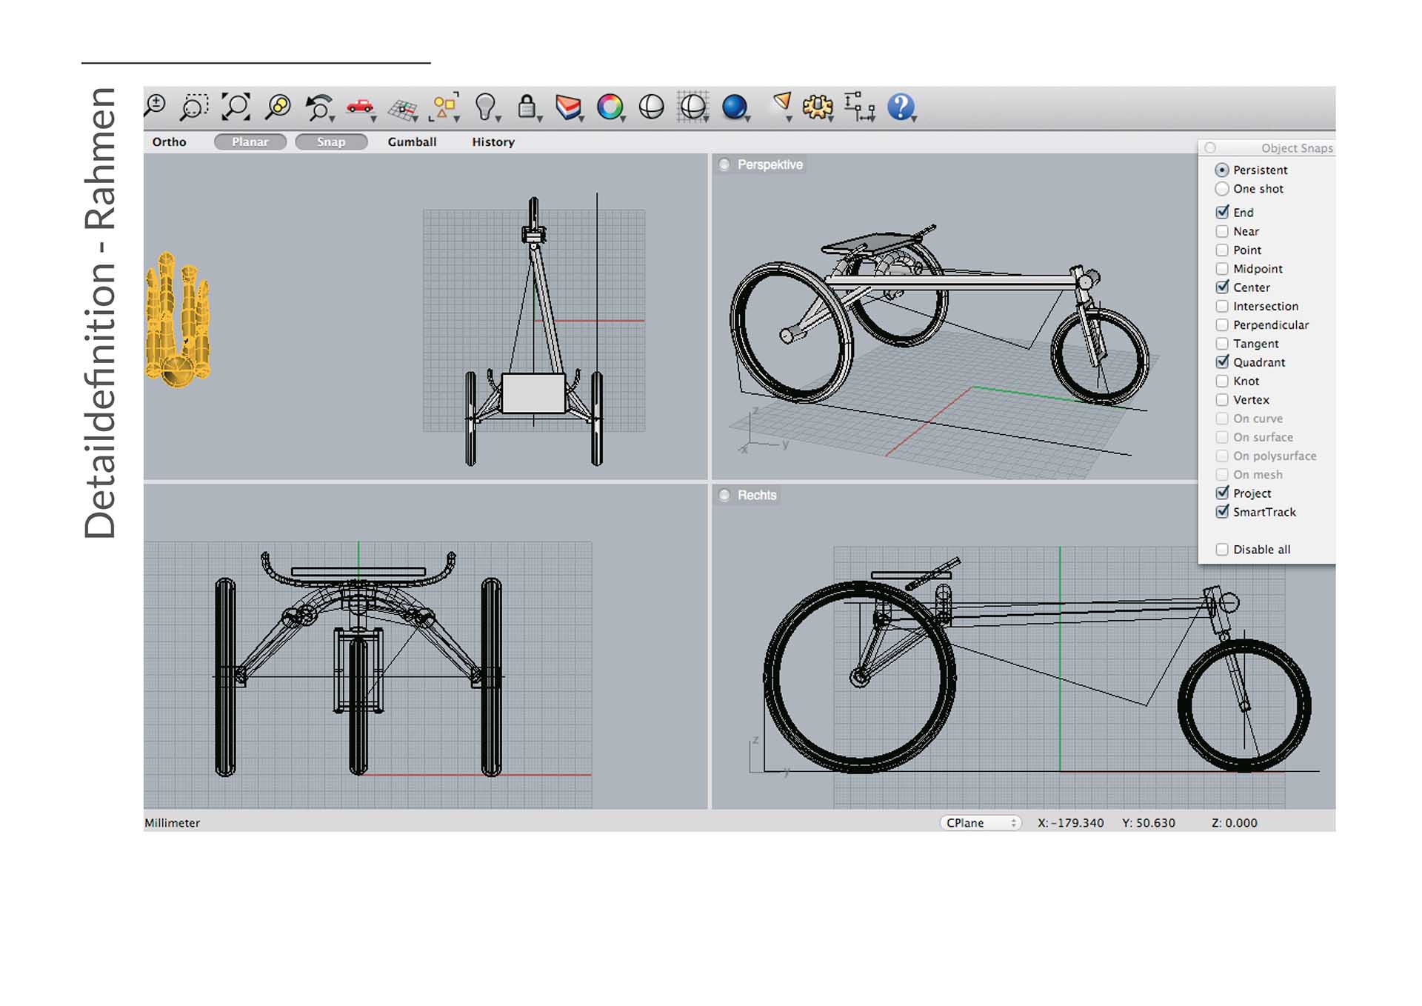Viewport: 1422px width, 1006px height.
Task: Select the One shot radio option
Action: 1222,189
